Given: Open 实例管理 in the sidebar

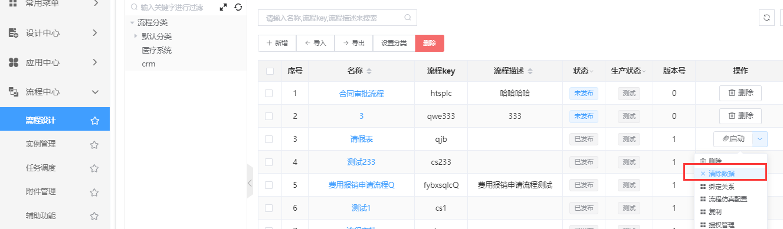Looking at the screenshot, I should point(41,144).
